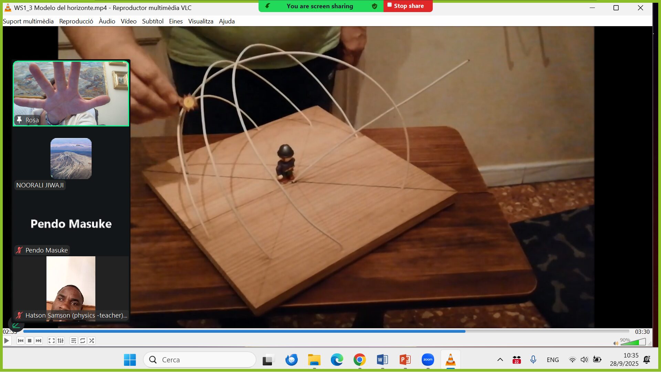Mute audio via speaker icon
661x372 pixels.
(616, 343)
